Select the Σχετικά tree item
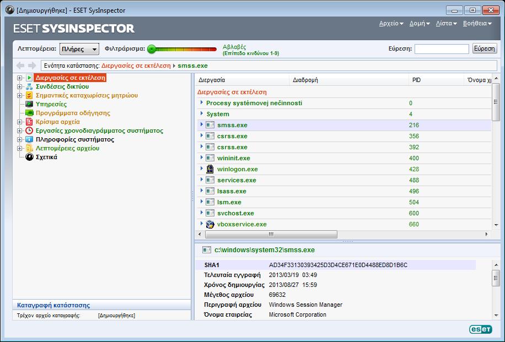This screenshot has width=505, height=342. coord(46,157)
